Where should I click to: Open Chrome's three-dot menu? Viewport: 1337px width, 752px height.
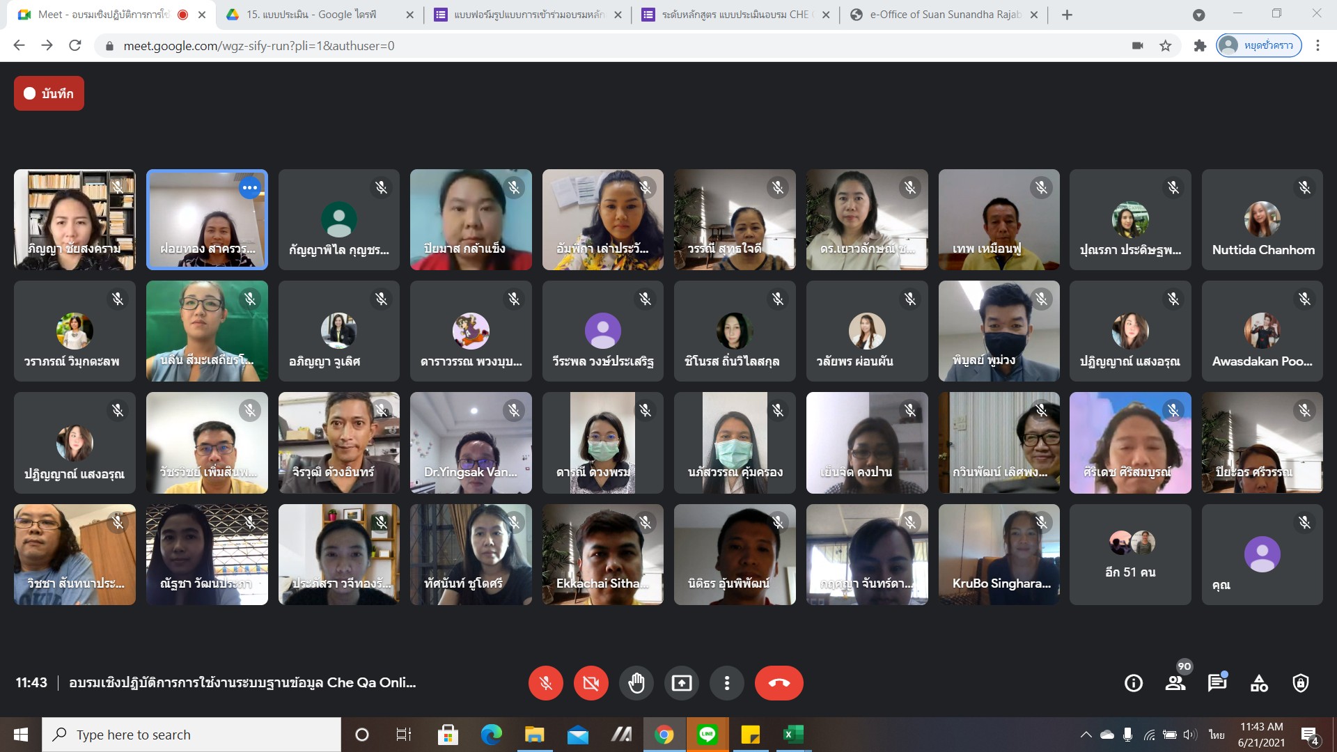[x=1318, y=46]
